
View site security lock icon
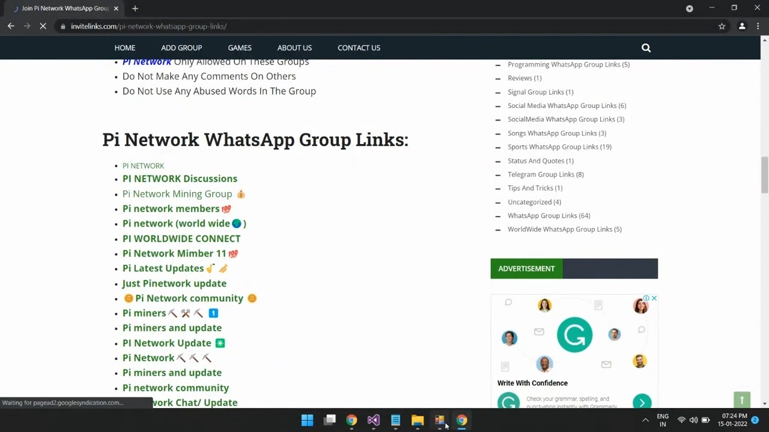point(62,26)
